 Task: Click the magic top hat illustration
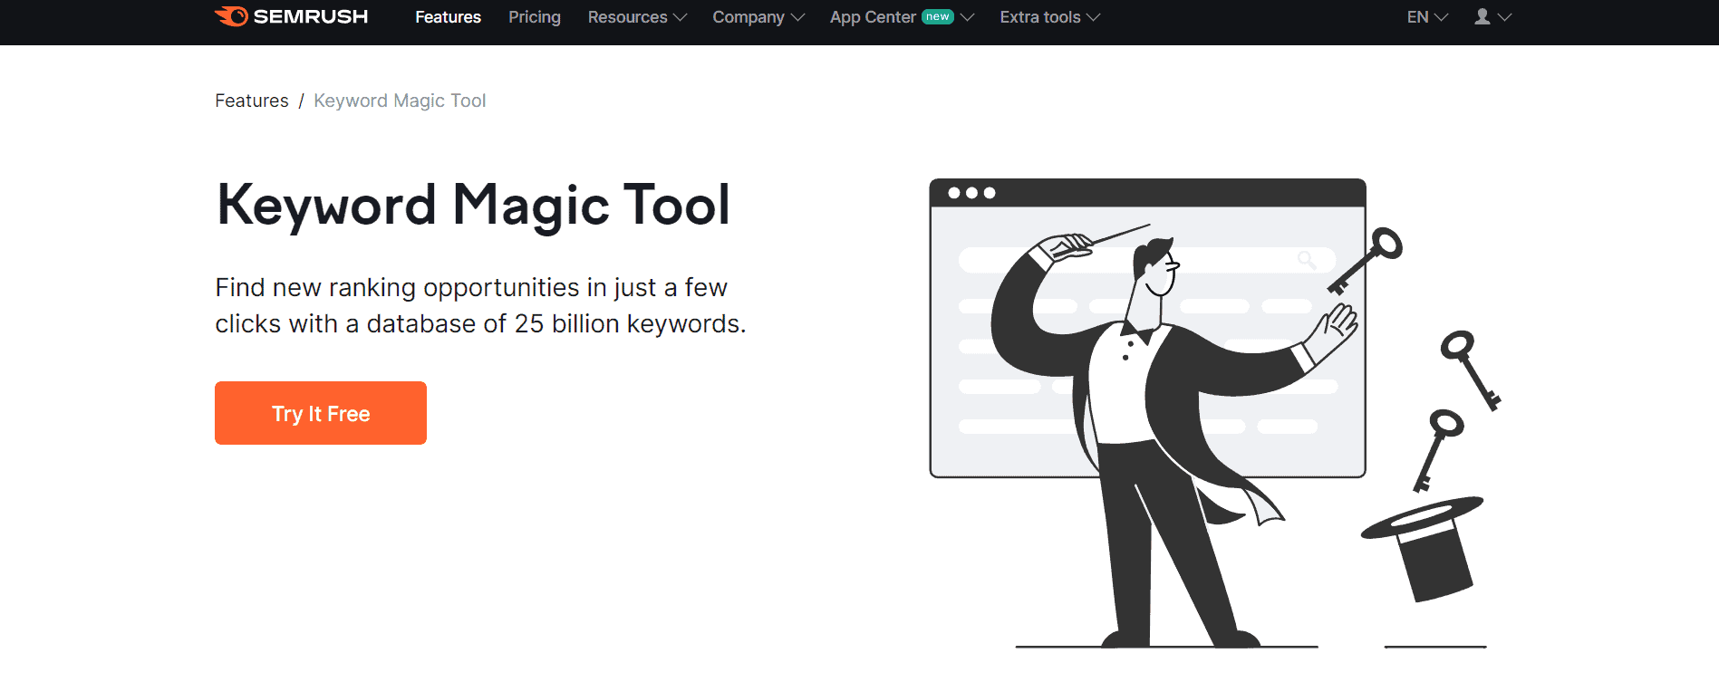click(1426, 546)
